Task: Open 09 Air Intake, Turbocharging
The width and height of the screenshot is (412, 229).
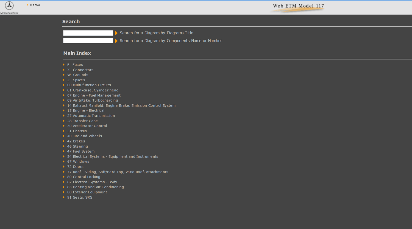Action: [93, 100]
